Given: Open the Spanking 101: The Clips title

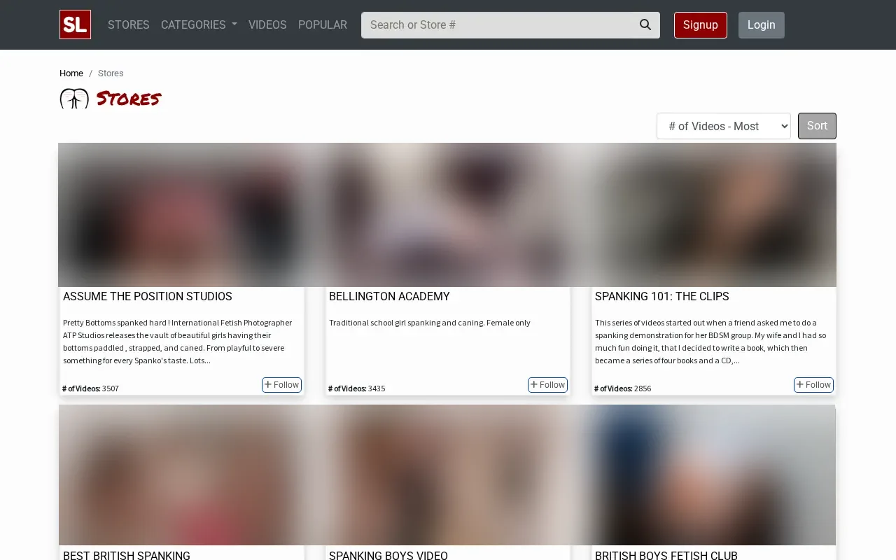Looking at the screenshot, I should 662,297.
